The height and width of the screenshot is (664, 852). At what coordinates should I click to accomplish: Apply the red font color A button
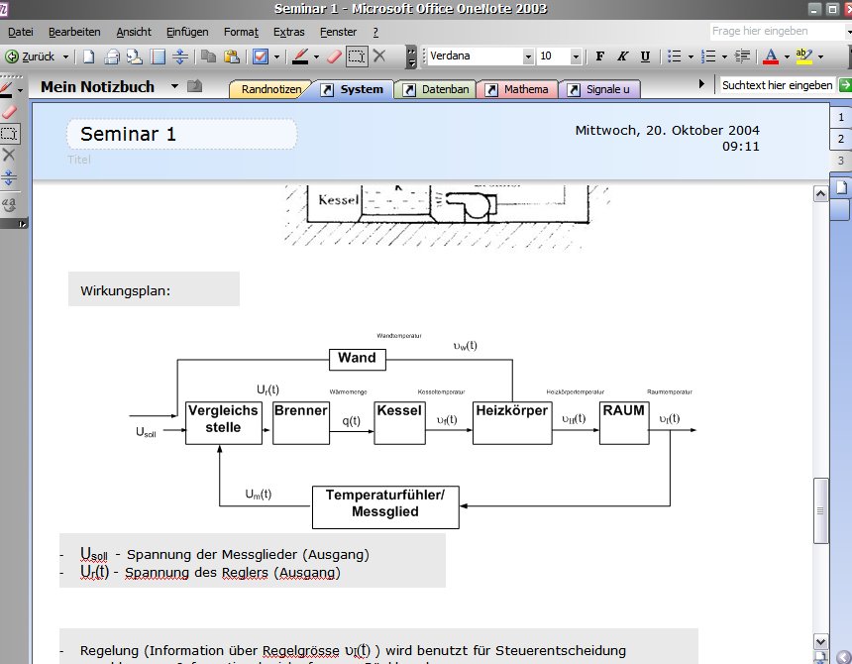771,56
